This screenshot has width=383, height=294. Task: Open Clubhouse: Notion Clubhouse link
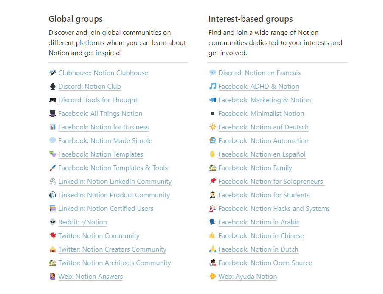[x=103, y=73]
